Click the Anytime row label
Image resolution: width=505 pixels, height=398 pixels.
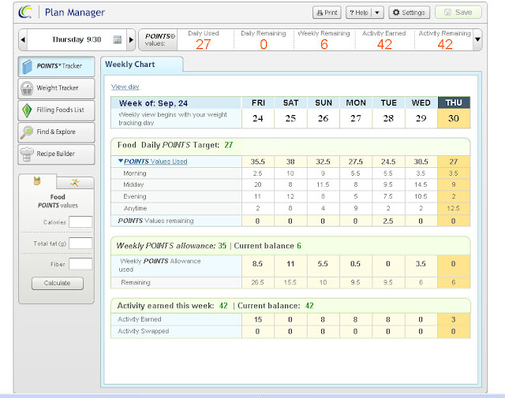coord(135,209)
